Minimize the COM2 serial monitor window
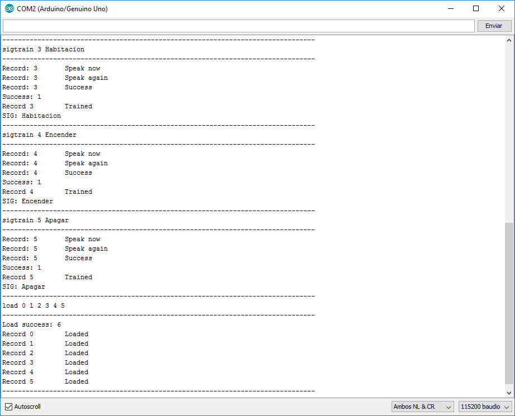 [x=451, y=8]
